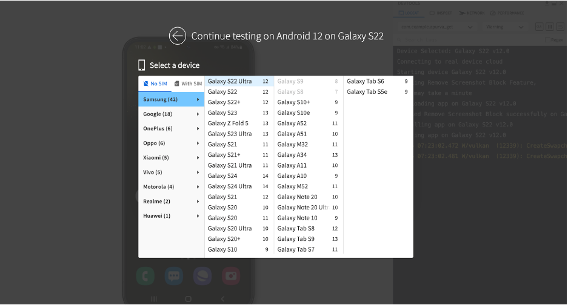The width and height of the screenshot is (568, 305).
Task: Pick Galaxy S10e
Action: point(309,113)
